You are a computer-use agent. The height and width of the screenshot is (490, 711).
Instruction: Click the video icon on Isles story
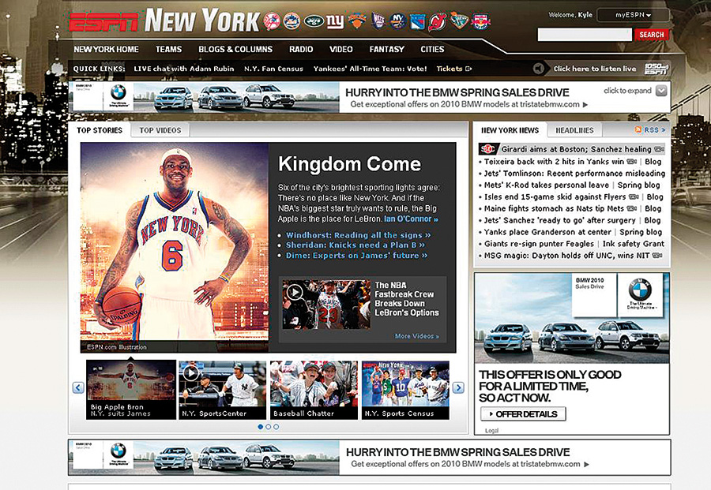point(634,197)
